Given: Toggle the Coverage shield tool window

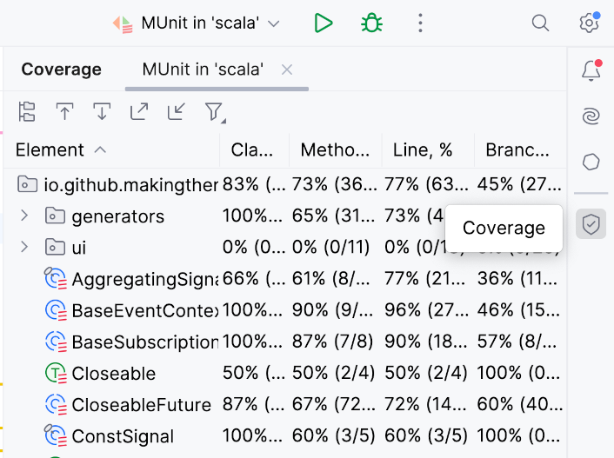Looking at the screenshot, I should coord(591,224).
